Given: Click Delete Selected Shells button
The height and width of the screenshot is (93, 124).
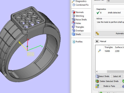Looking at the screenshot, I should click(108, 81).
